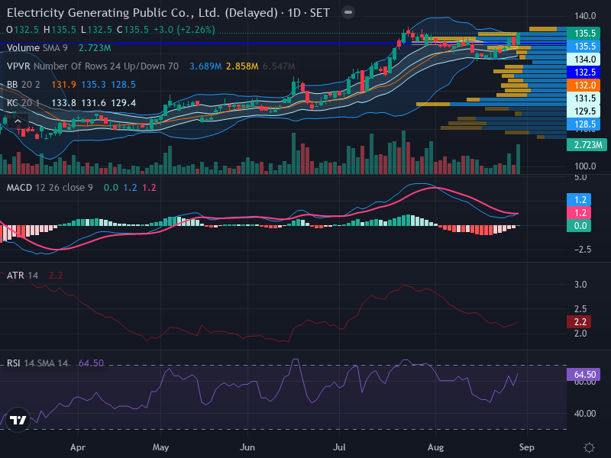
Task: Select the Volume SMA 9 indicator legend
Action: tap(59, 48)
